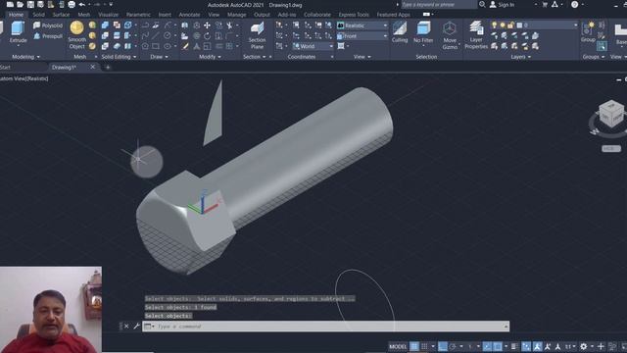Open the Section Plane tool
This screenshot has height=353, width=627.
click(257, 35)
